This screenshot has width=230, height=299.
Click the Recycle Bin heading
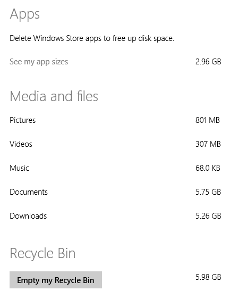(42, 253)
